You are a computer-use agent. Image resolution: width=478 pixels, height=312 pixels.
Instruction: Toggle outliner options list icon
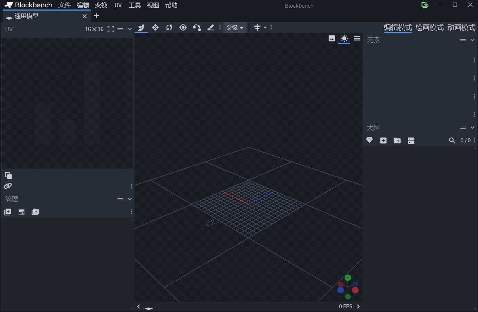(x=411, y=140)
